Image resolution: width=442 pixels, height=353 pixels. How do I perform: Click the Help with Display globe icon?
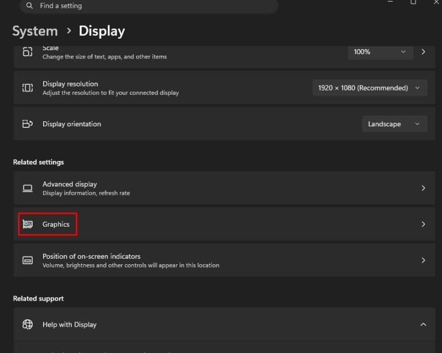[x=28, y=324]
